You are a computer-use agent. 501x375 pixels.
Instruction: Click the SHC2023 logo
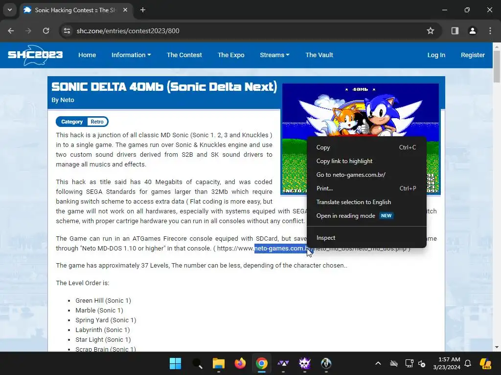coord(35,55)
